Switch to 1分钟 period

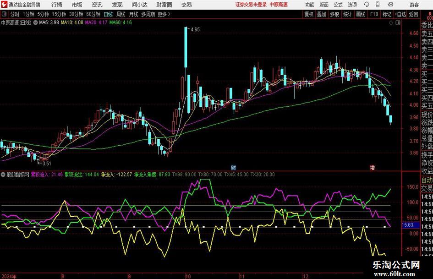(x=28, y=14)
